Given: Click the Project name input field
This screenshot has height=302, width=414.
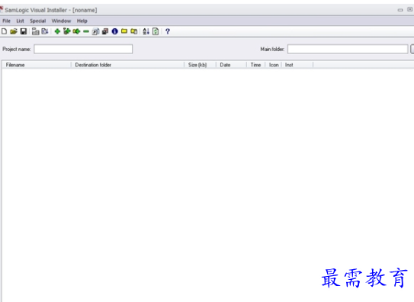Looking at the screenshot, I should click(x=83, y=49).
